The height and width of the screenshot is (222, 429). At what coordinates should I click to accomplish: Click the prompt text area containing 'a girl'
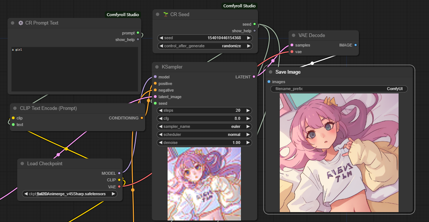pos(74,69)
